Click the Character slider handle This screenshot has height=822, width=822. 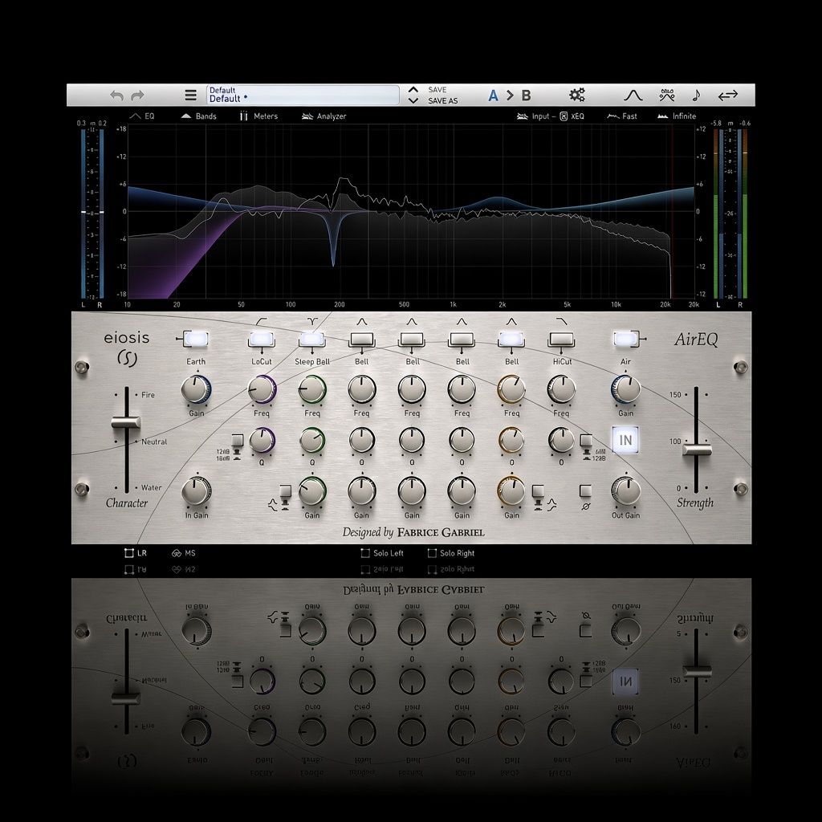tap(126, 422)
